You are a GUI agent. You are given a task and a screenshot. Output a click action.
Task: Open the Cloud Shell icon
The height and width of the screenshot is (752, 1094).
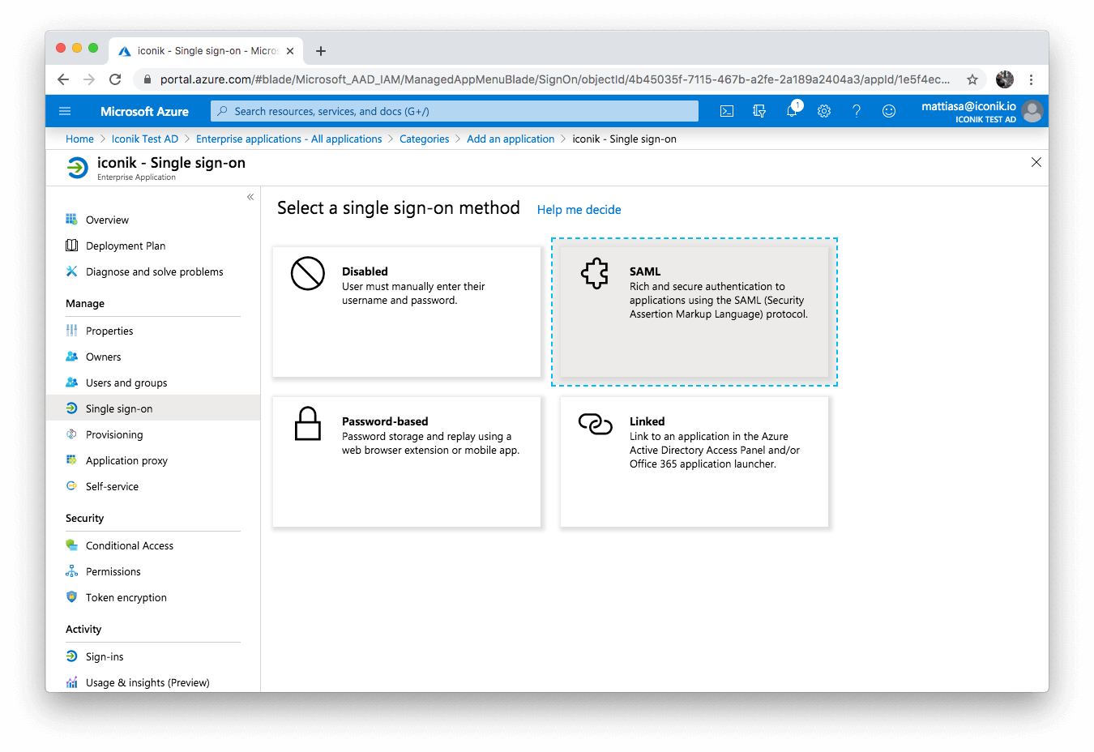(x=726, y=111)
